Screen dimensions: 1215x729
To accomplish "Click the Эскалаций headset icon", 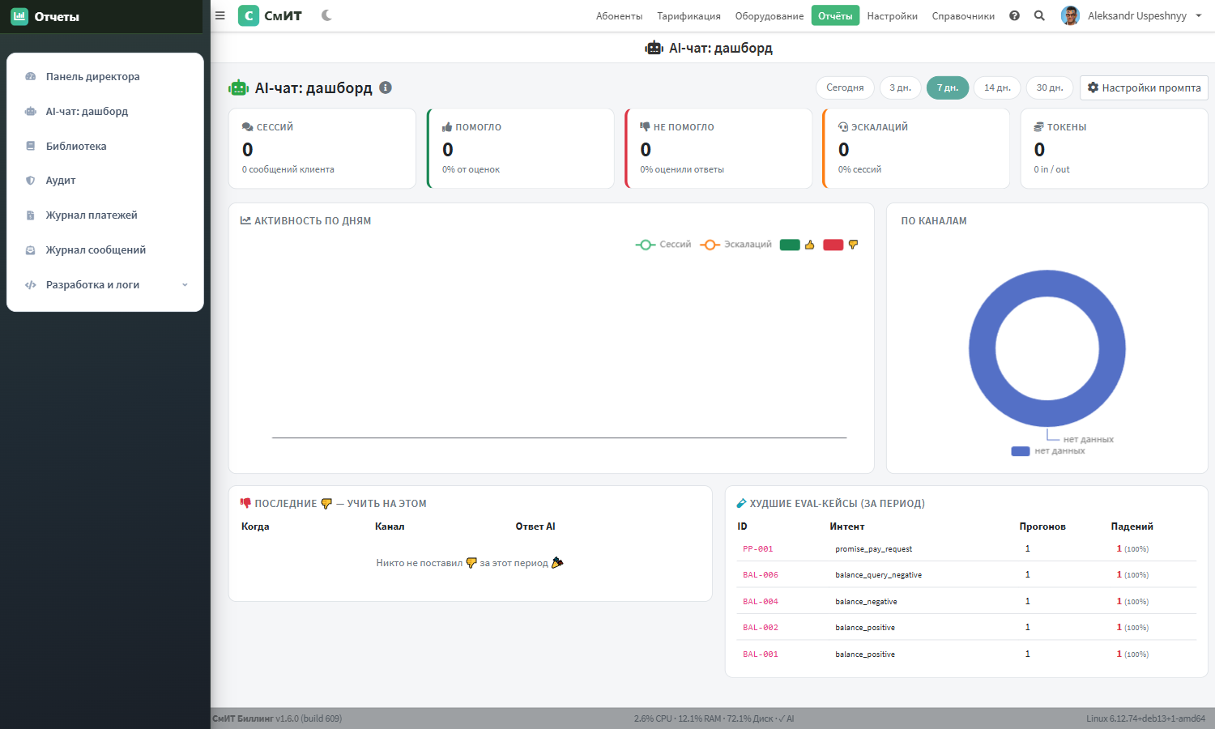I will click(843, 127).
